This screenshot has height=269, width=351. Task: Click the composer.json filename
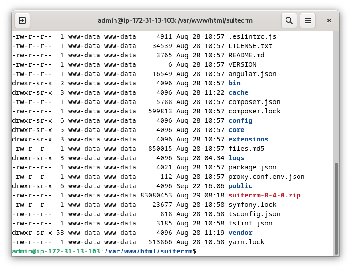coord(254,102)
